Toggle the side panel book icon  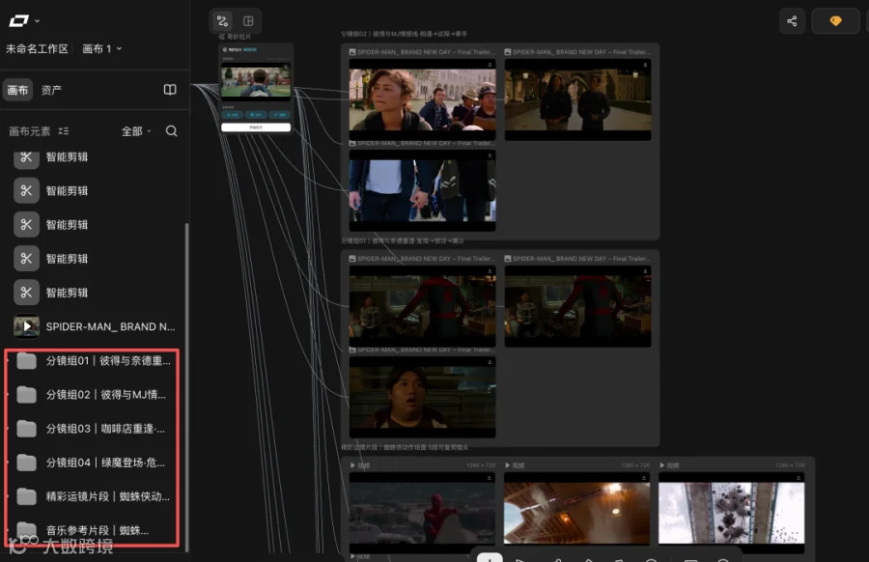[170, 90]
